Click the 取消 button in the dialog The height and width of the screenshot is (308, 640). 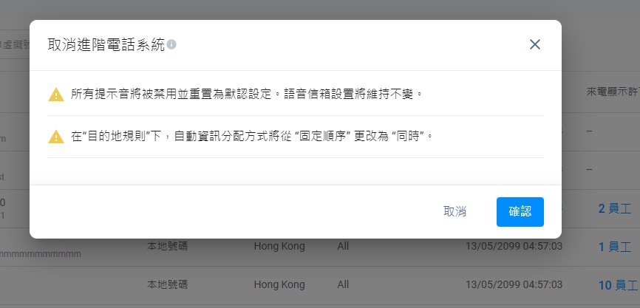coord(455,212)
